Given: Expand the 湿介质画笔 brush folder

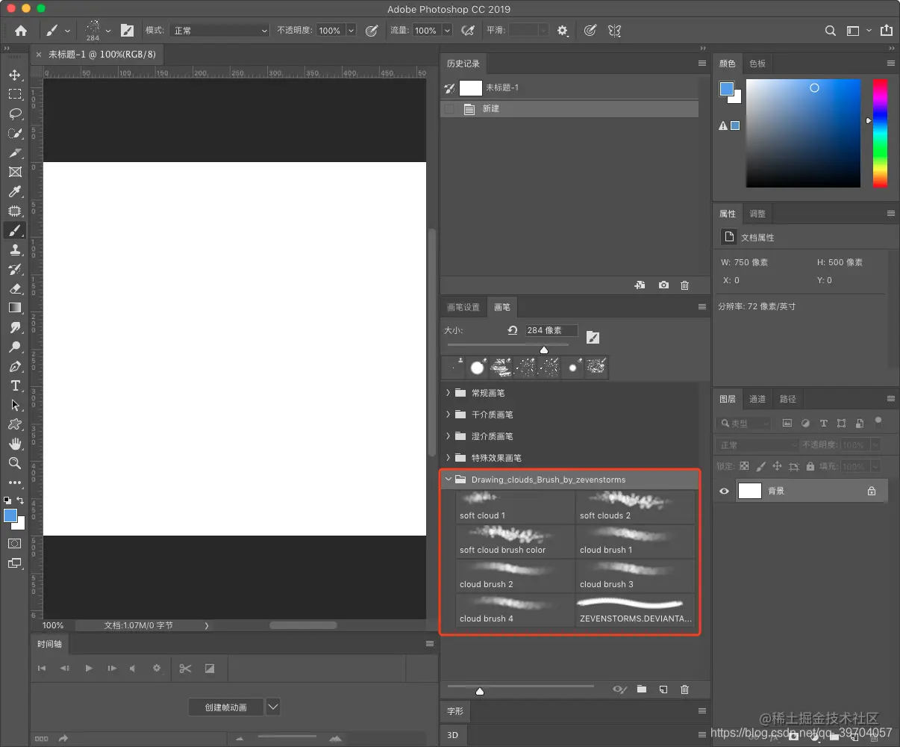Looking at the screenshot, I should tap(449, 436).
